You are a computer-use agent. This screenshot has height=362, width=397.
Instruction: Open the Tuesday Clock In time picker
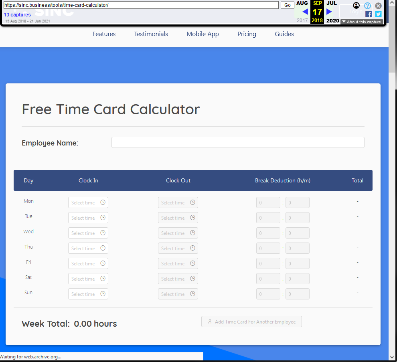tap(84, 218)
